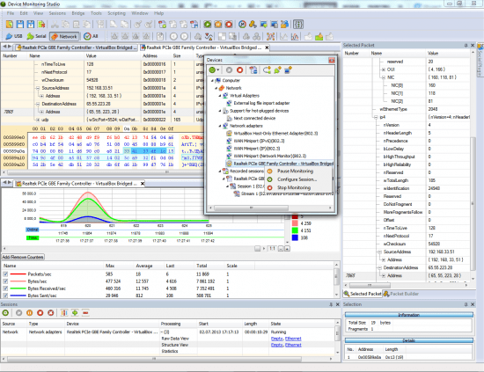Click the Information header bar in Selection panel
This screenshot has height=372, width=484.
tap(408, 315)
